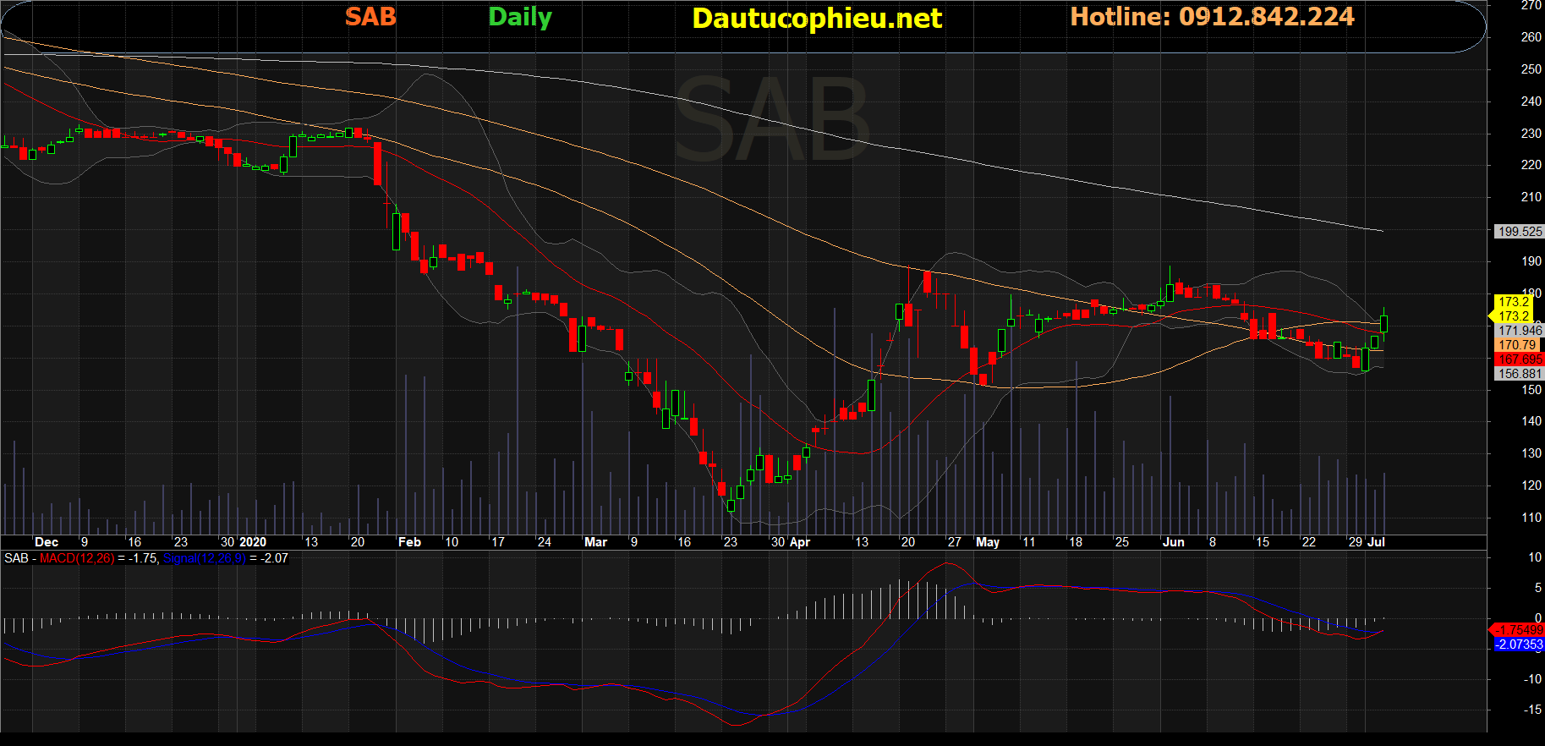The image size is (1545, 746).
Task: Click the 8 date marker in June
Action: 1212,542
